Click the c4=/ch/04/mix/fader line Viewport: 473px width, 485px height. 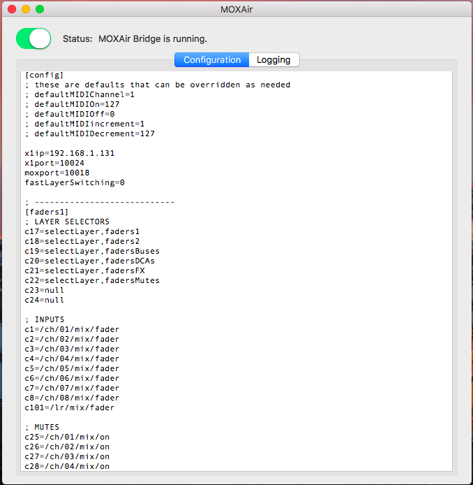[72, 359]
